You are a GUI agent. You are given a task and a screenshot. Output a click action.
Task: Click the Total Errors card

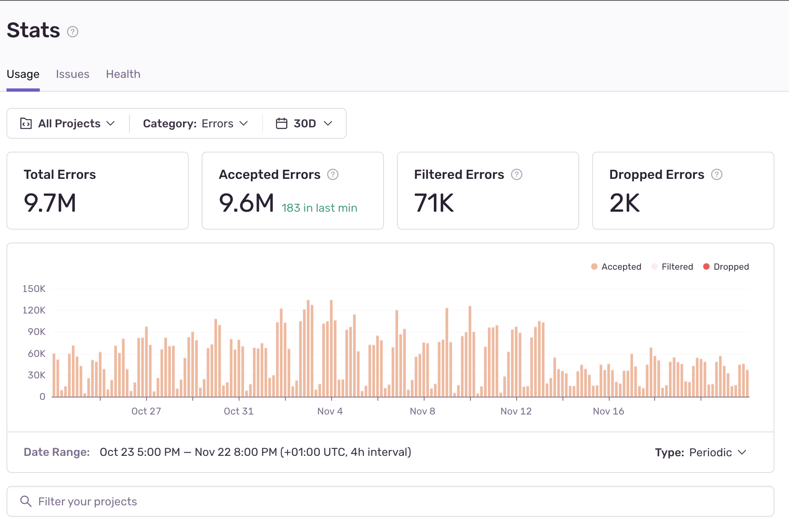(x=97, y=190)
